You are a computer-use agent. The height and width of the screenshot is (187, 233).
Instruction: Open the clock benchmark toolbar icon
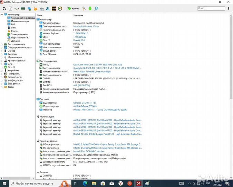pos(60,9)
